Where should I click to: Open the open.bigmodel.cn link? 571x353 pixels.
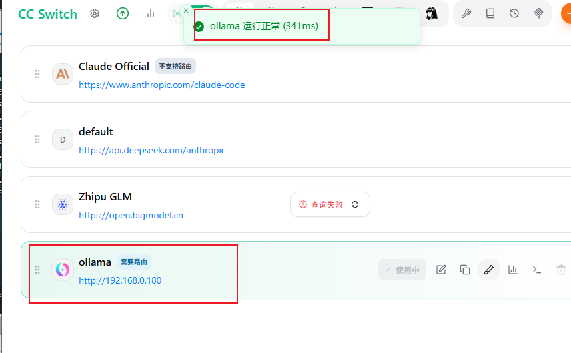(x=131, y=215)
